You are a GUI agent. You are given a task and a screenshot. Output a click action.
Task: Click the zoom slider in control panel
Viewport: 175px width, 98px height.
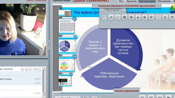tap(118, 97)
